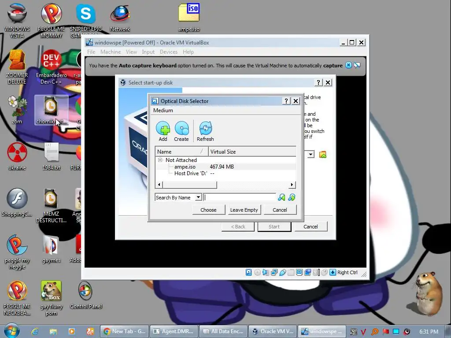The image size is (451, 338).
Task: Select the ukraine desktop icon
Action: pyautogui.click(x=17, y=156)
